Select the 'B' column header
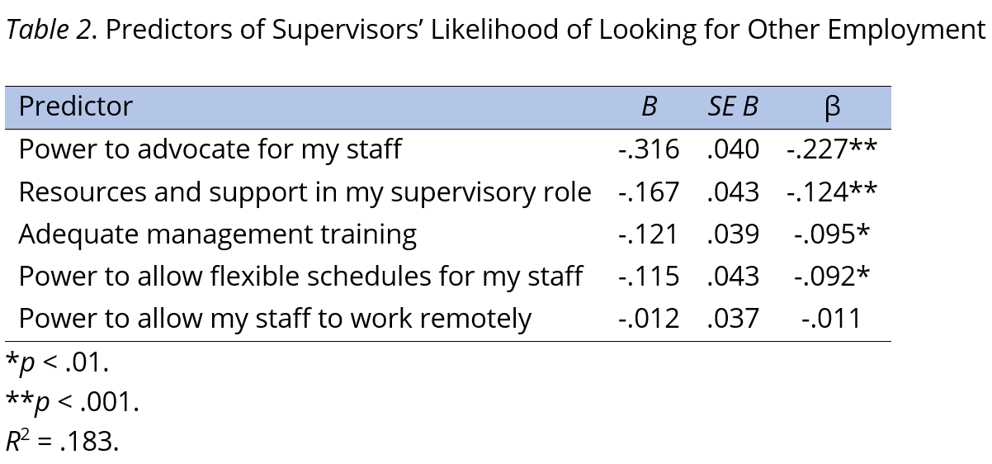This screenshot has width=992, height=464. (650, 107)
